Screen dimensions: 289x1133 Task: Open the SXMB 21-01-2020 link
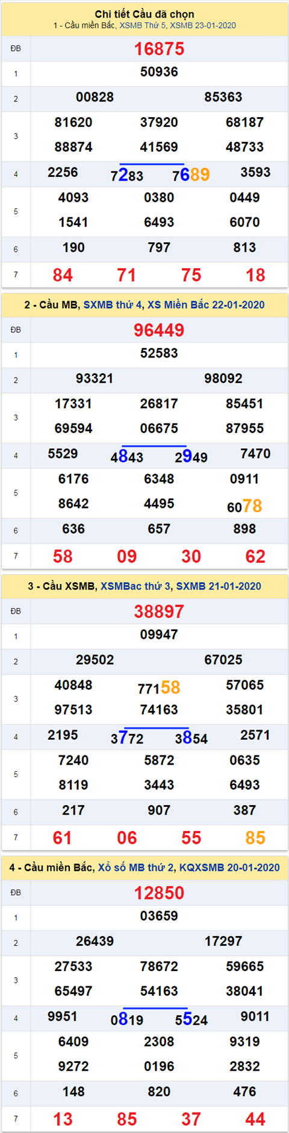coord(219,586)
